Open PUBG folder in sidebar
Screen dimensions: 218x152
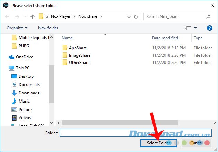24,46
